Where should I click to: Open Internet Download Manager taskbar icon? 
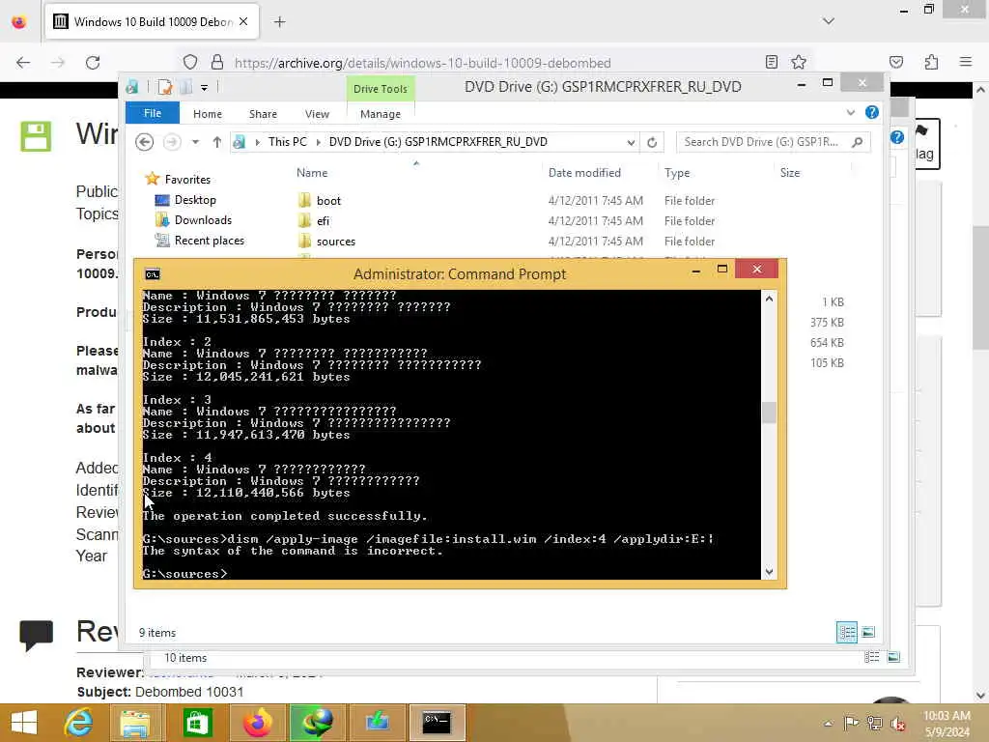tap(317, 723)
